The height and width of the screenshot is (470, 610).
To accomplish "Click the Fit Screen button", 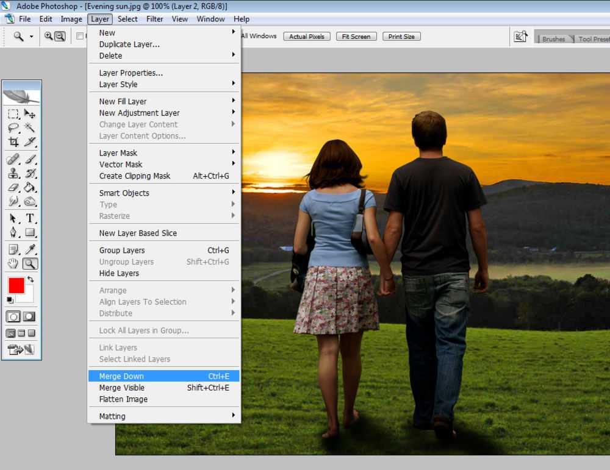I will [356, 37].
